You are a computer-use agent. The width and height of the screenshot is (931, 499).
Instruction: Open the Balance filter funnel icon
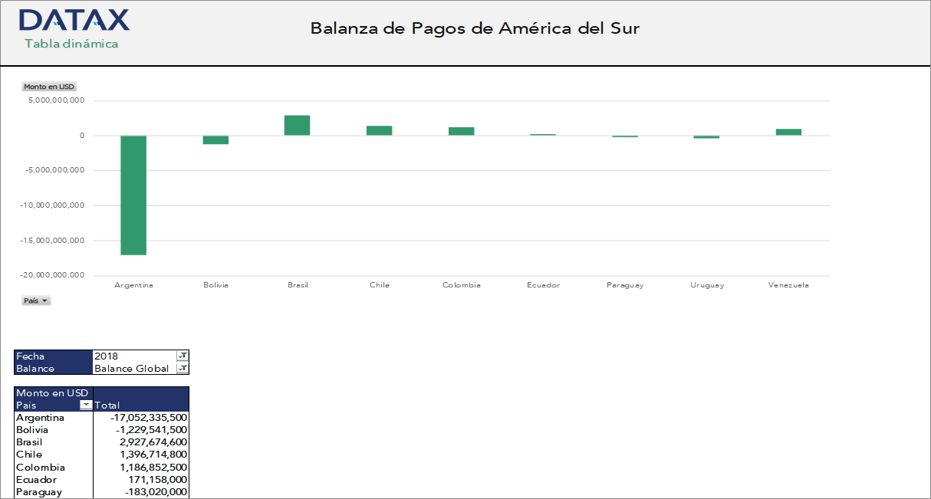pyautogui.click(x=183, y=368)
